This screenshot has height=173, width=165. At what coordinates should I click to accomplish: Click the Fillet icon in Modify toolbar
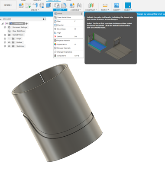[x=64, y=6]
